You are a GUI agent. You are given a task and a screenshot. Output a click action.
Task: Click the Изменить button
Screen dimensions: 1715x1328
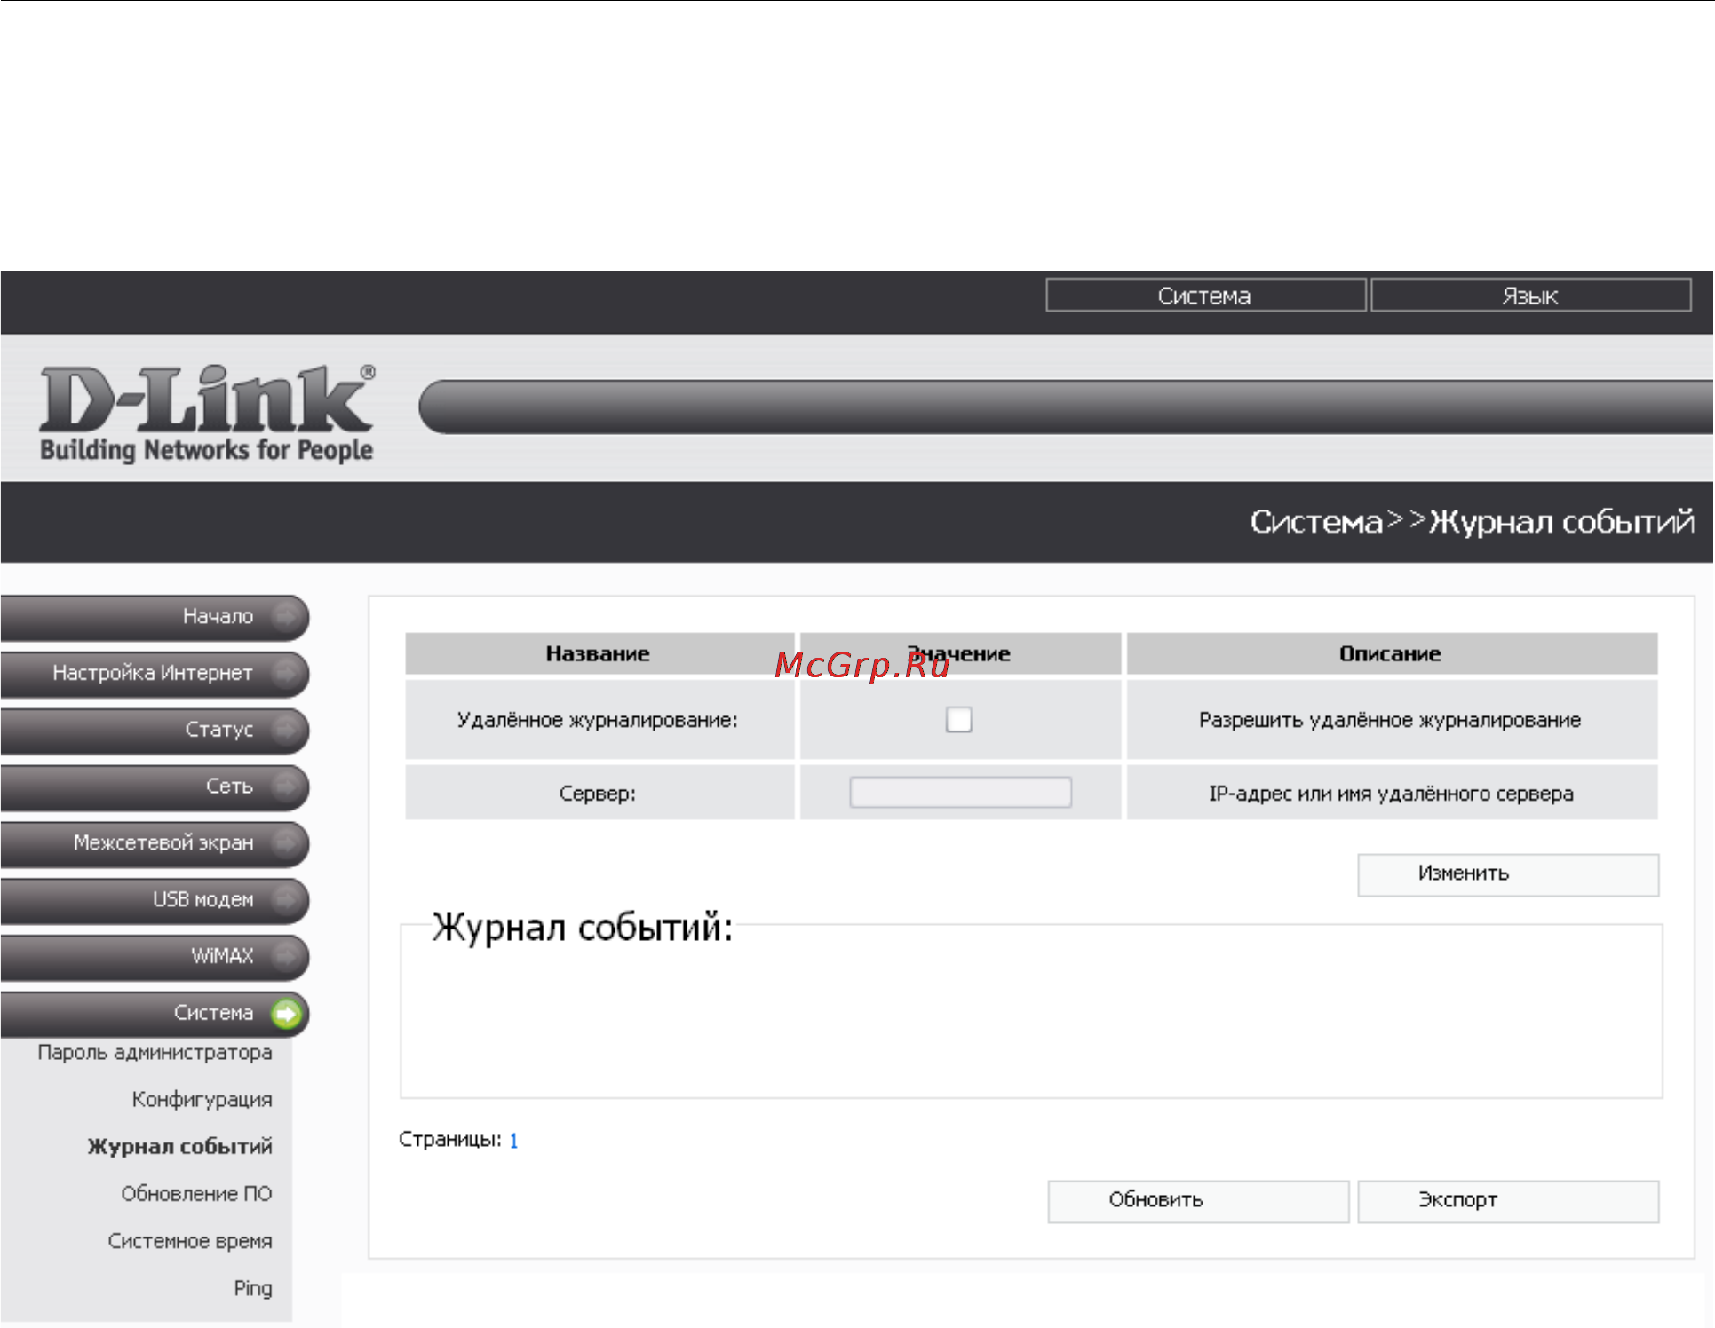[x=1508, y=874]
